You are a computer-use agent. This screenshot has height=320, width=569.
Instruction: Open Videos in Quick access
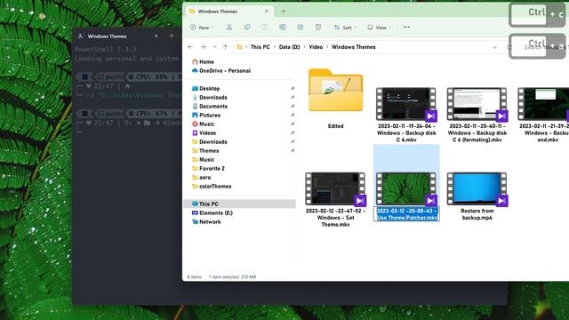204,132
